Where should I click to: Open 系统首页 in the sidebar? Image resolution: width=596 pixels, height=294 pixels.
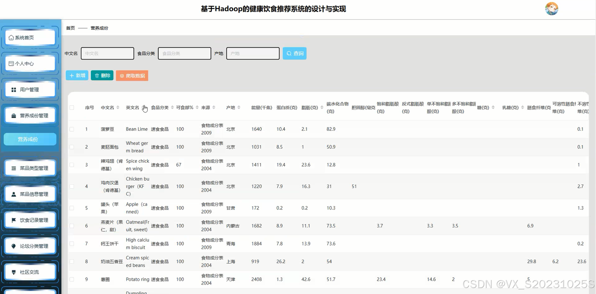(x=30, y=38)
